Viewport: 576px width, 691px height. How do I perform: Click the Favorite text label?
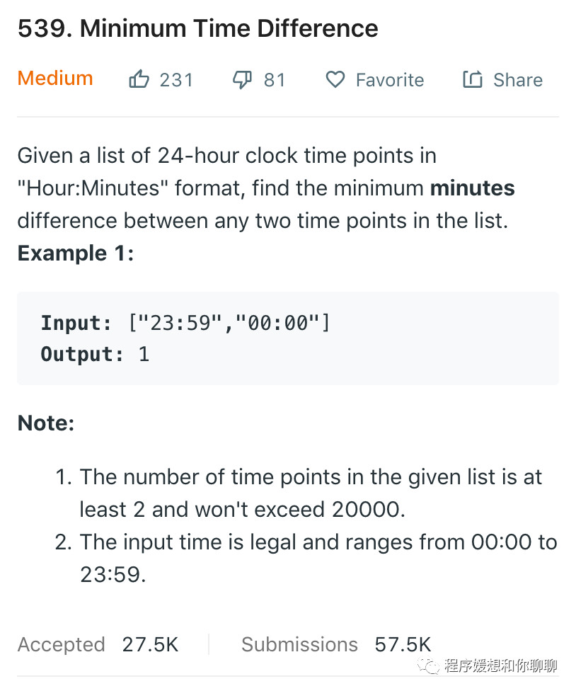389,80
